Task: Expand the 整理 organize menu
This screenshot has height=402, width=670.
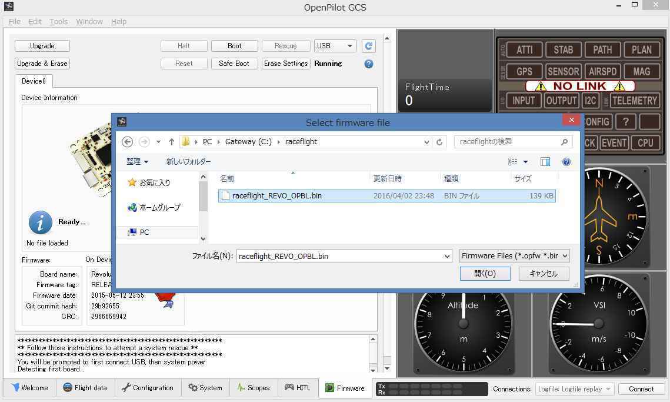Action: tap(137, 162)
